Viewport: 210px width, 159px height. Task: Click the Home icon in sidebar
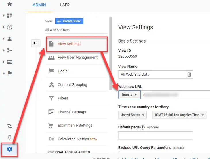coord(9,4)
